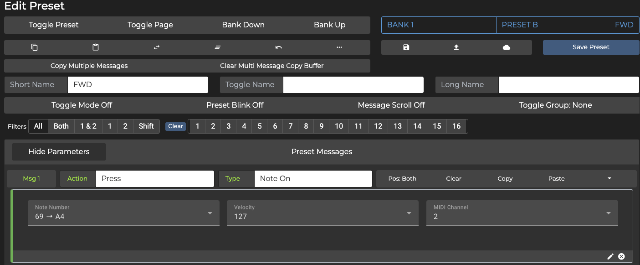
Task: Click the cloud icon
Action: (x=506, y=47)
